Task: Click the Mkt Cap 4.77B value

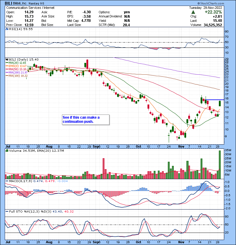Action: 86,21
